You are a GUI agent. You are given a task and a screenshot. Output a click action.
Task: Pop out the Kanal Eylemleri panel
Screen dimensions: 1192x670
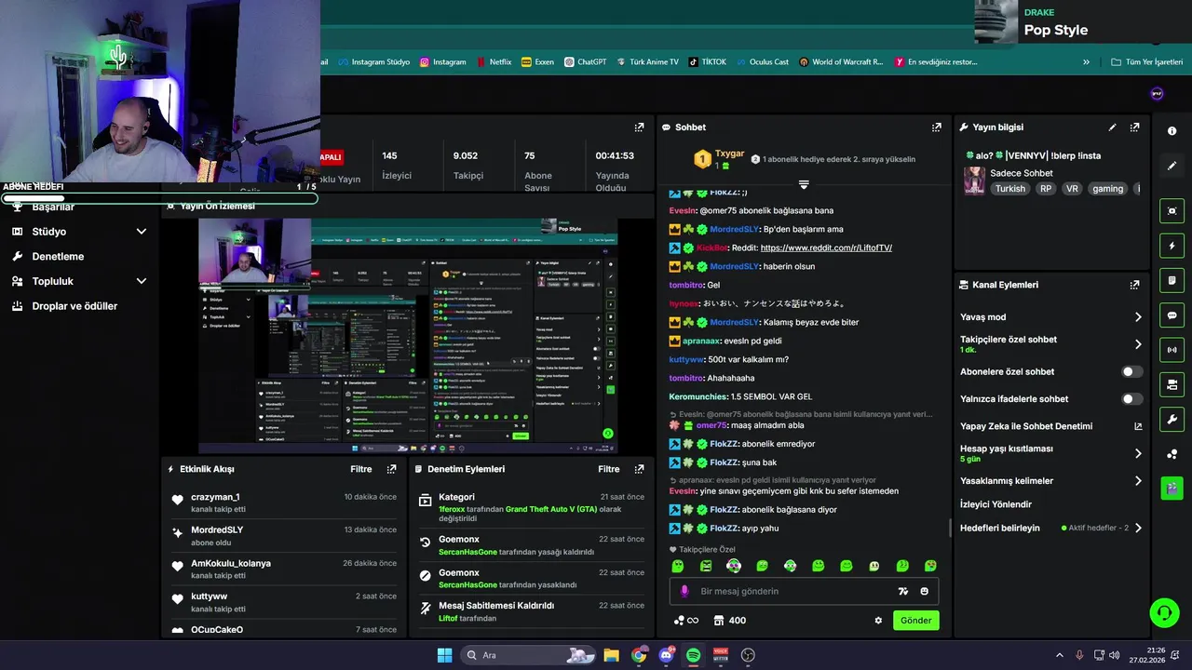click(x=1134, y=285)
